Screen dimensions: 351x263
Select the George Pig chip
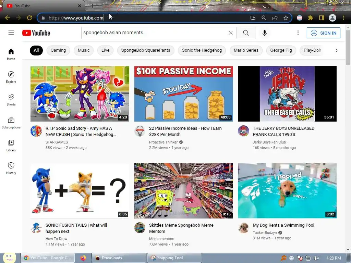pos(281,50)
